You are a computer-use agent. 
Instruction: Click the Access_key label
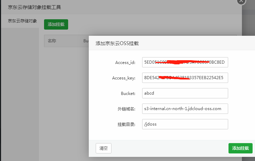[x=124, y=78]
